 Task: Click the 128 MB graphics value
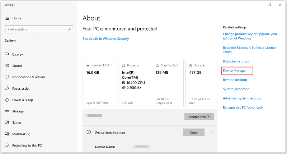162,73
